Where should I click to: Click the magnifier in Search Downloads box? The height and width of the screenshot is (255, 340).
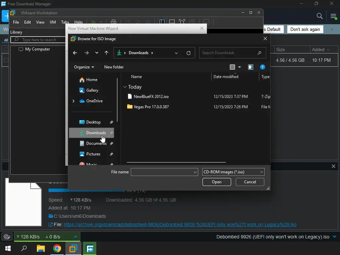point(259,53)
